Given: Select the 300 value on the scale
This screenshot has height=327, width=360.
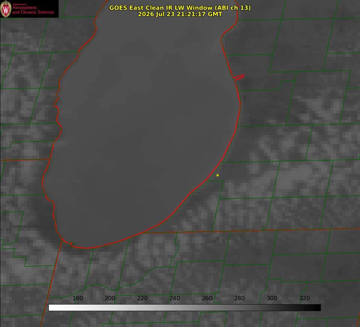Looking at the screenshot, I should (272, 298).
